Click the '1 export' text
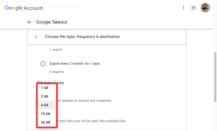The height and width of the screenshot is (131, 217). pos(56,50)
